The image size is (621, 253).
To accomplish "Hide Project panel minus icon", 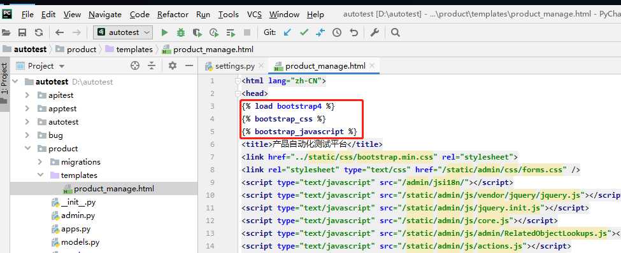I will pyautogui.click(x=189, y=65).
